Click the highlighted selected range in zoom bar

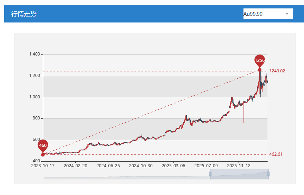[x=239, y=174]
